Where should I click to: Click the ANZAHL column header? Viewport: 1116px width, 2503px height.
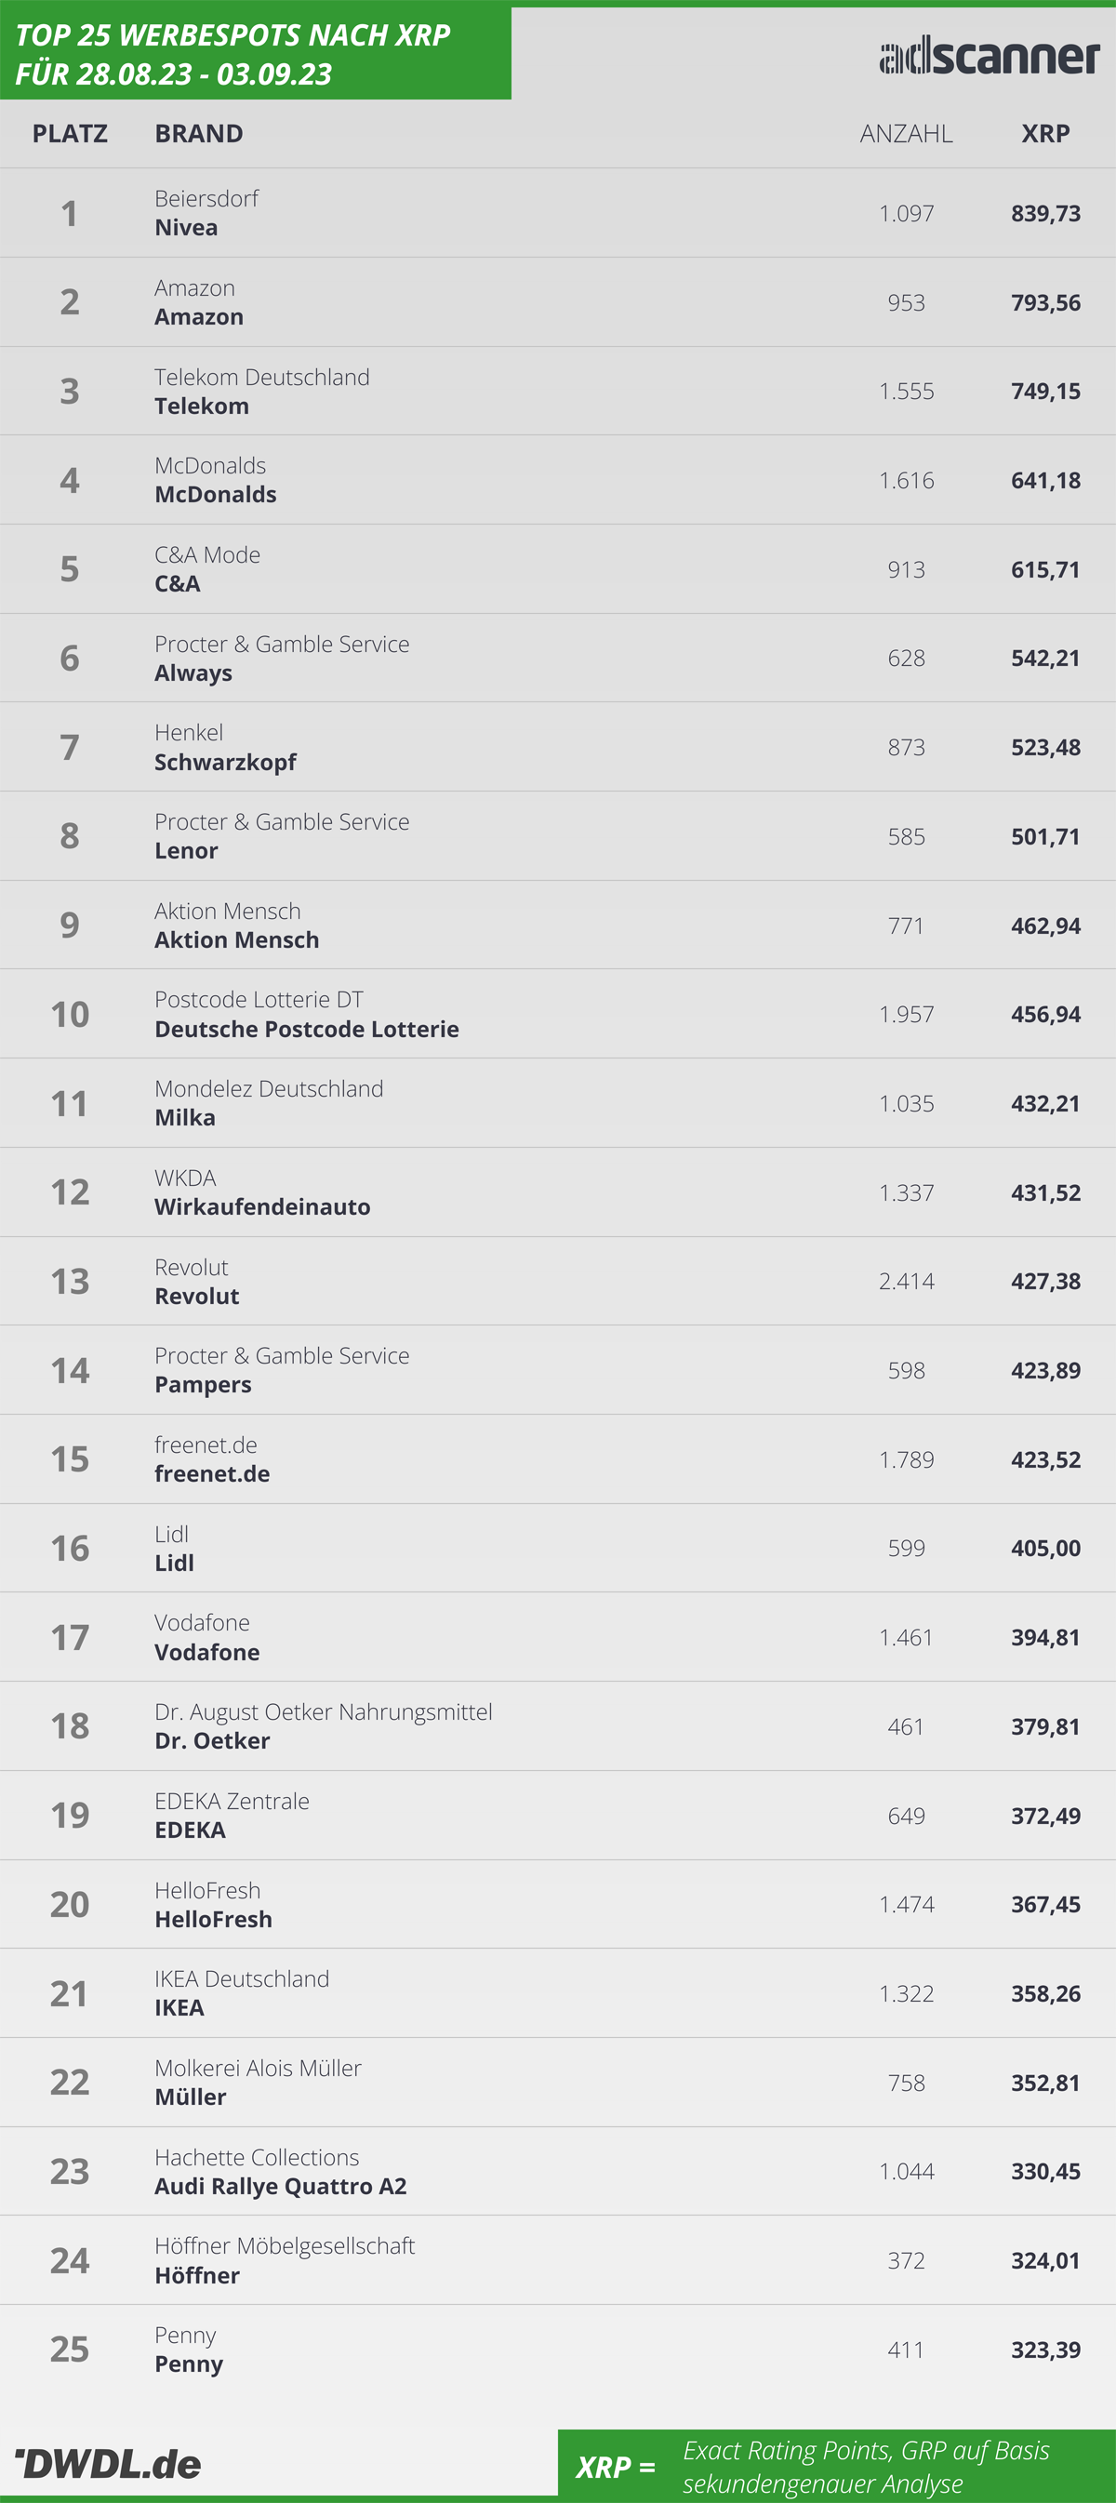pos(906,133)
